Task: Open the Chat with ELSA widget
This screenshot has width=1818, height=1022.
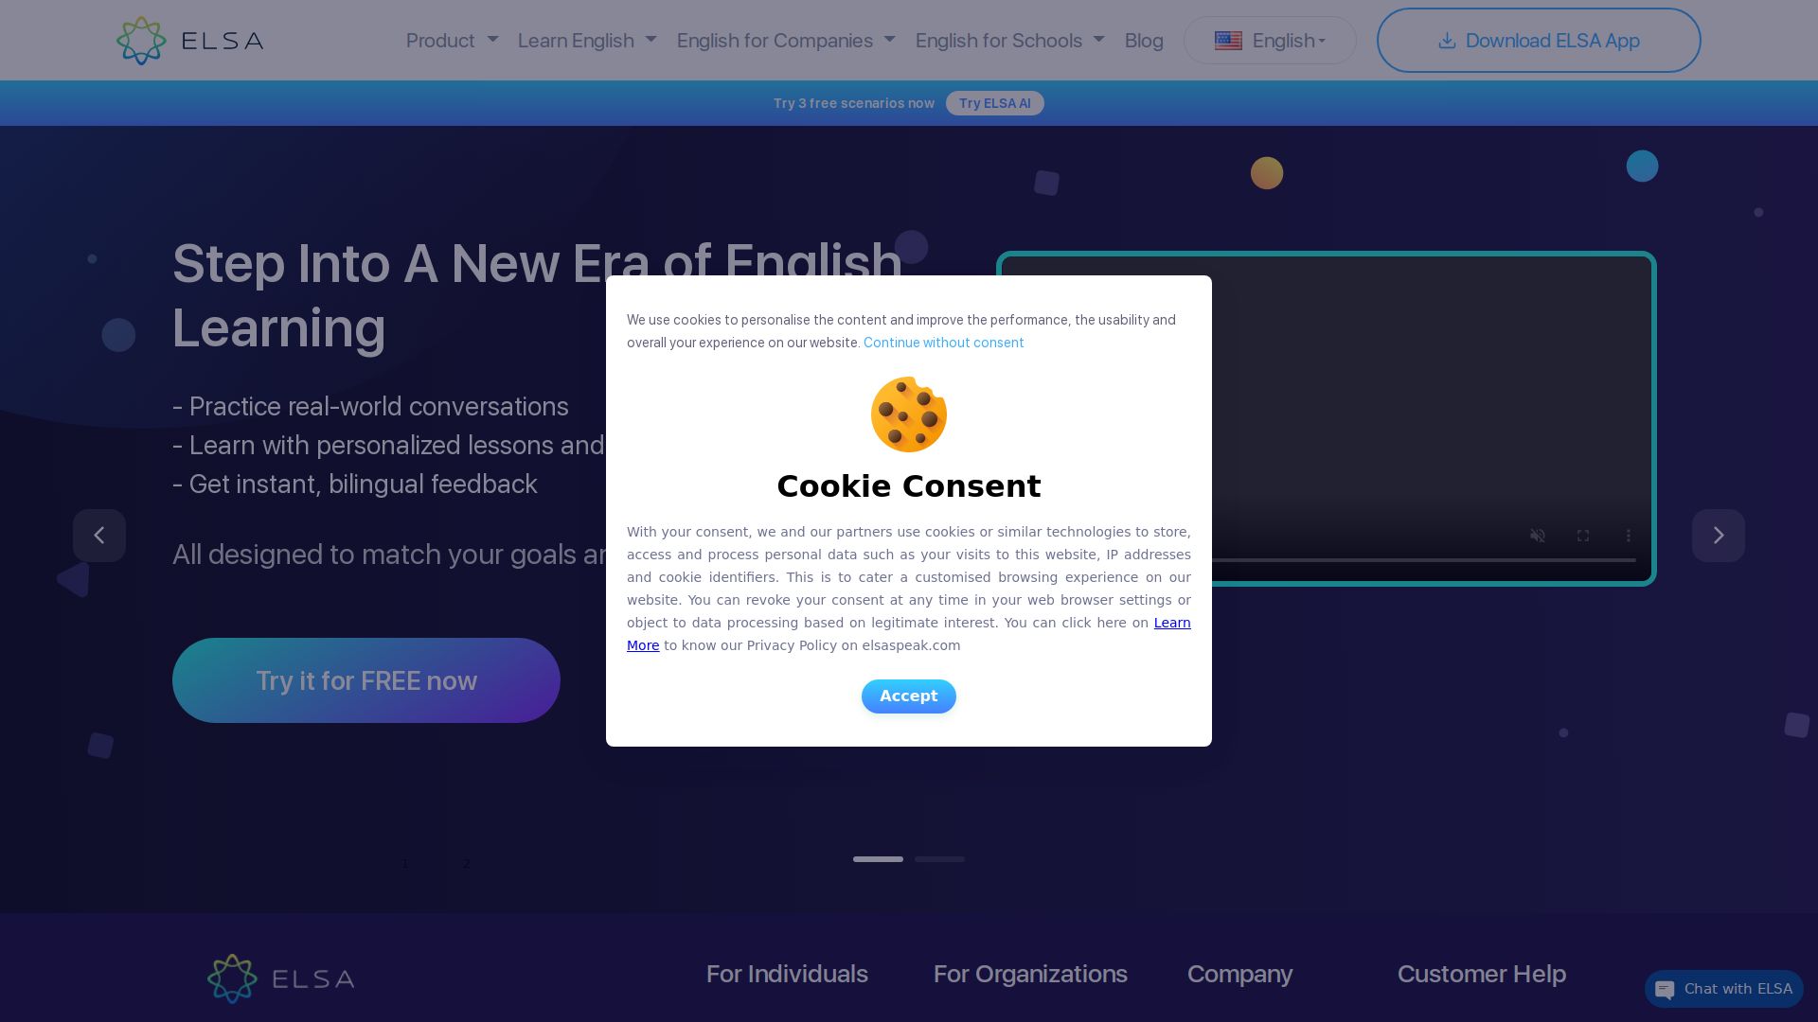Action: click(x=1724, y=989)
